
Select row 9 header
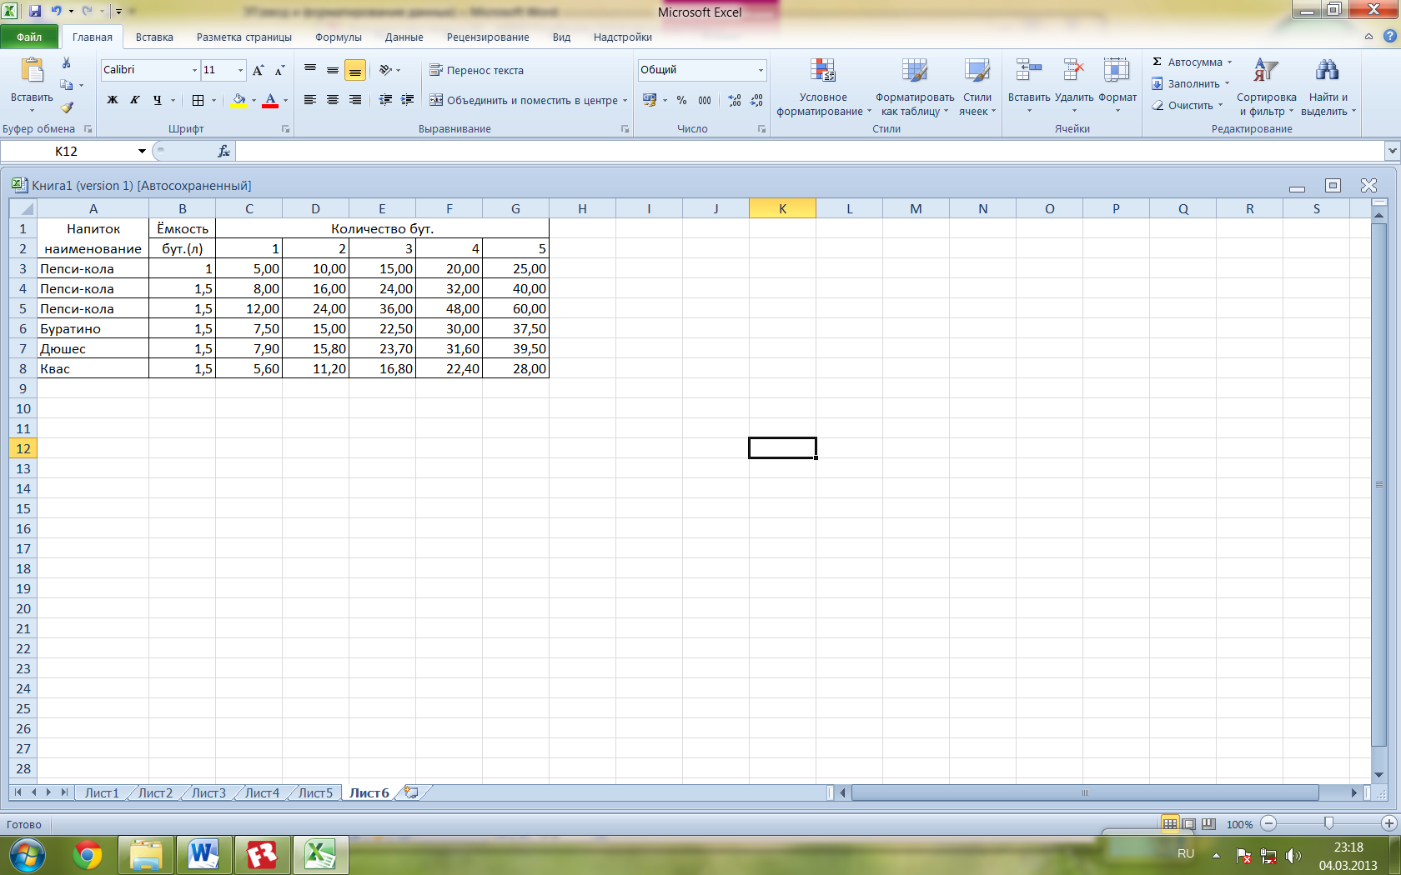pyautogui.click(x=23, y=388)
